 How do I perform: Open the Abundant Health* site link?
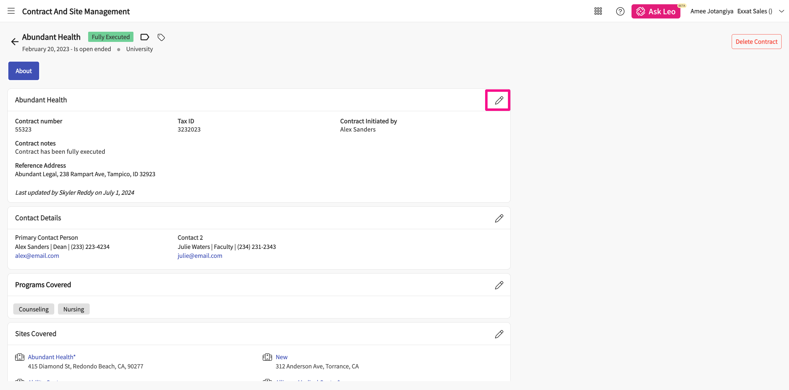51,357
